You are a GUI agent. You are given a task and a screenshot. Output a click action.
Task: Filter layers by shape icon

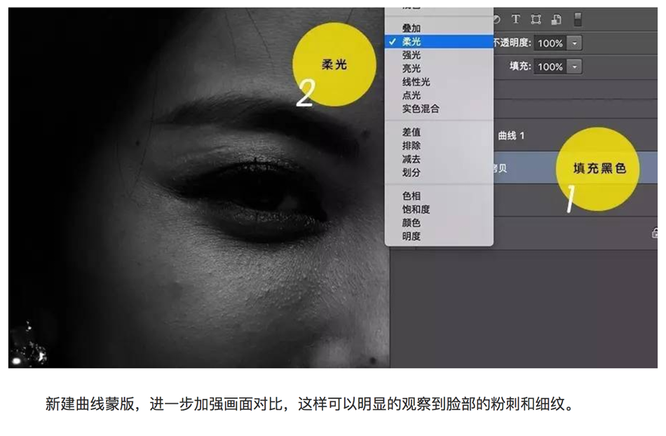click(536, 20)
